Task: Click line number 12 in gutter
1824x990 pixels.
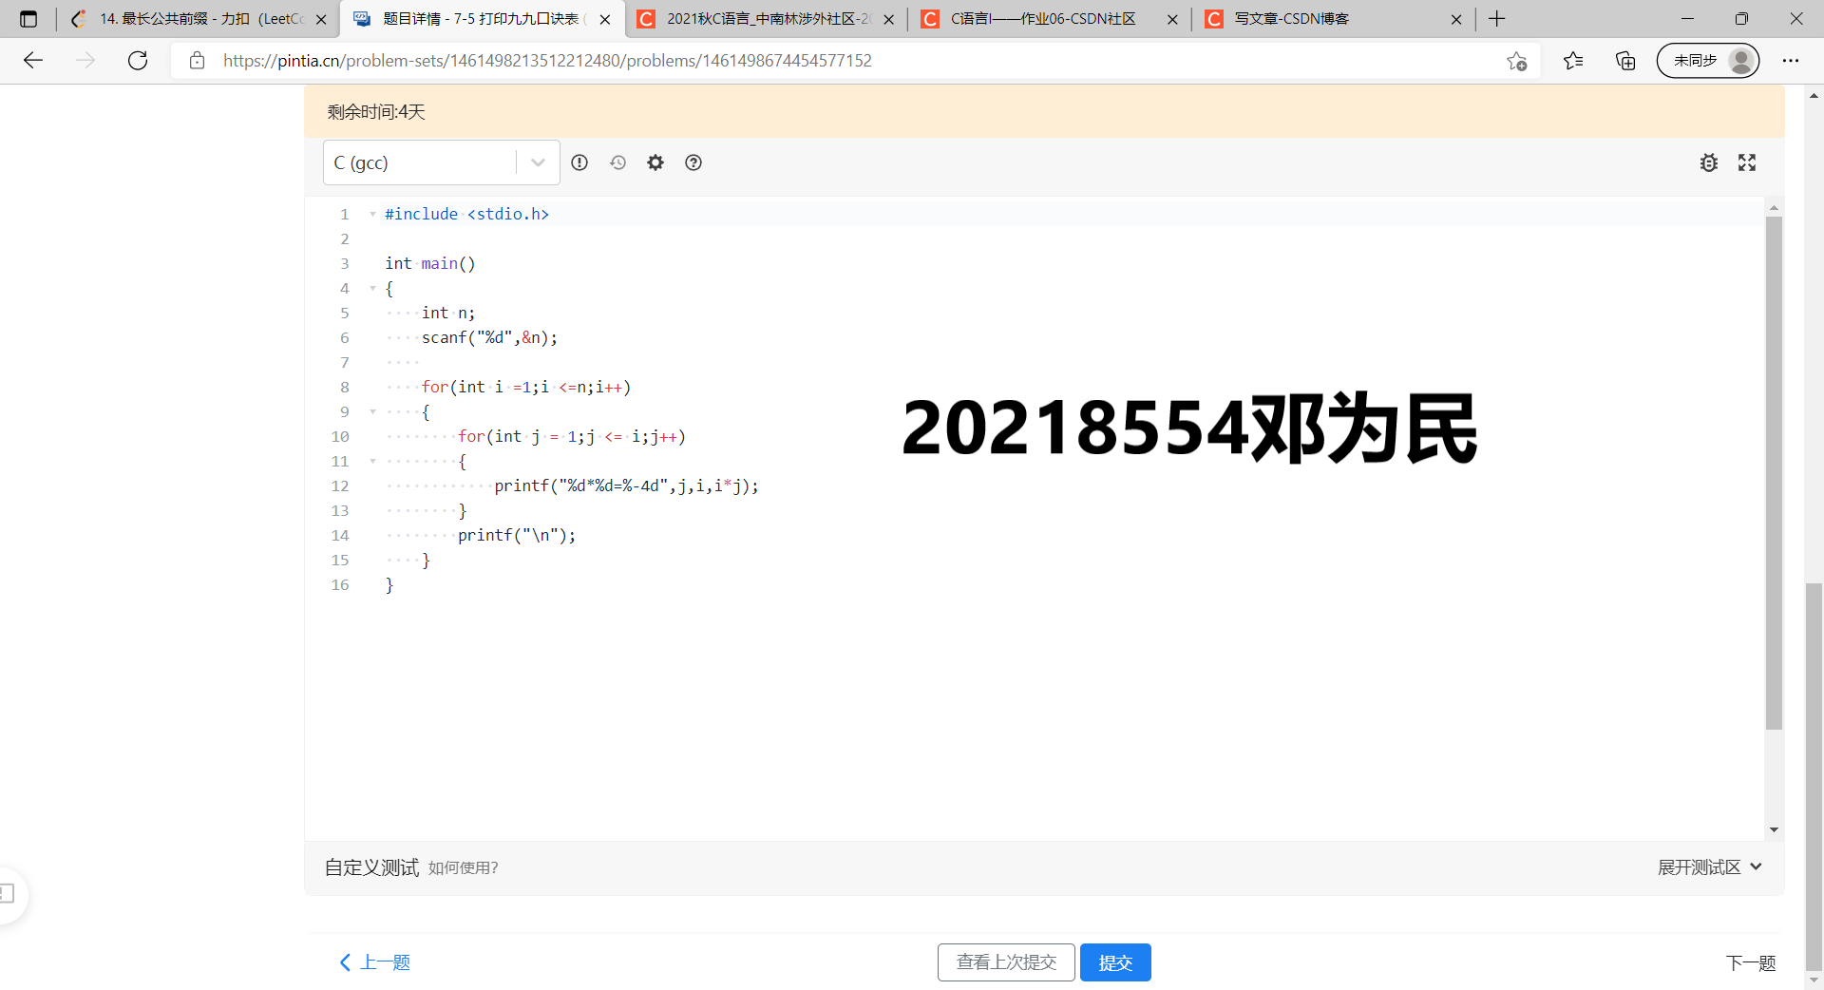Action: click(340, 486)
